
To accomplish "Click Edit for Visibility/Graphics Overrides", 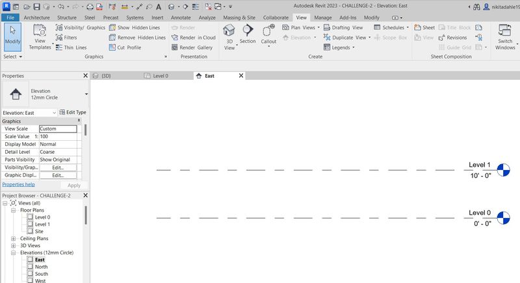I will pyautogui.click(x=58, y=167).
